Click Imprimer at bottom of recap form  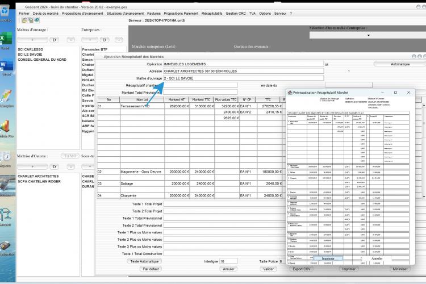pos(349,269)
